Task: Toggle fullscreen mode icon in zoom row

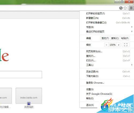Action: [126, 45]
